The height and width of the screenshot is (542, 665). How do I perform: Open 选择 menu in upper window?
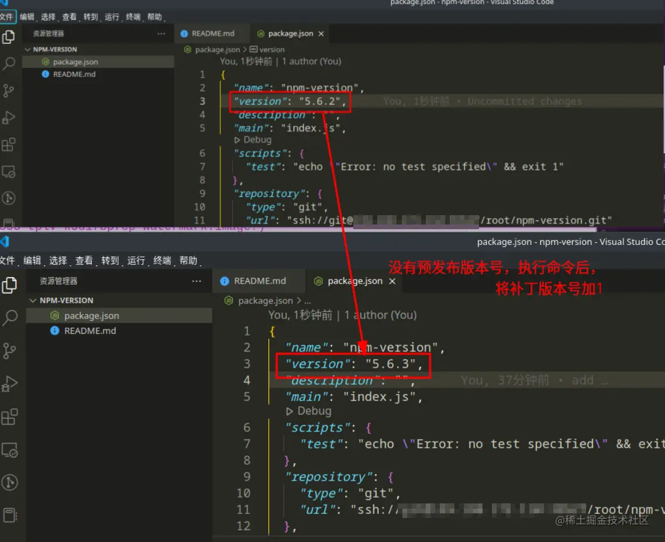[x=48, y=16]
